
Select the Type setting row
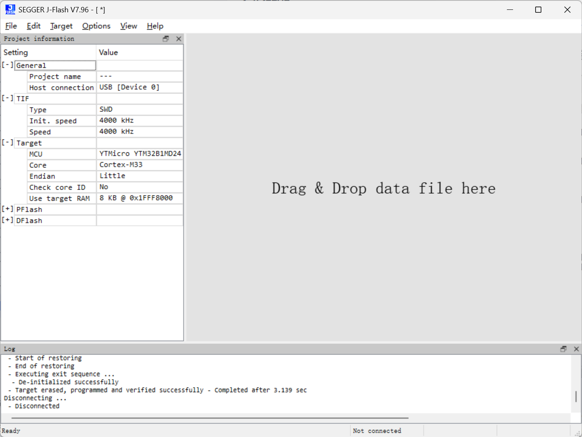[62, 110]
